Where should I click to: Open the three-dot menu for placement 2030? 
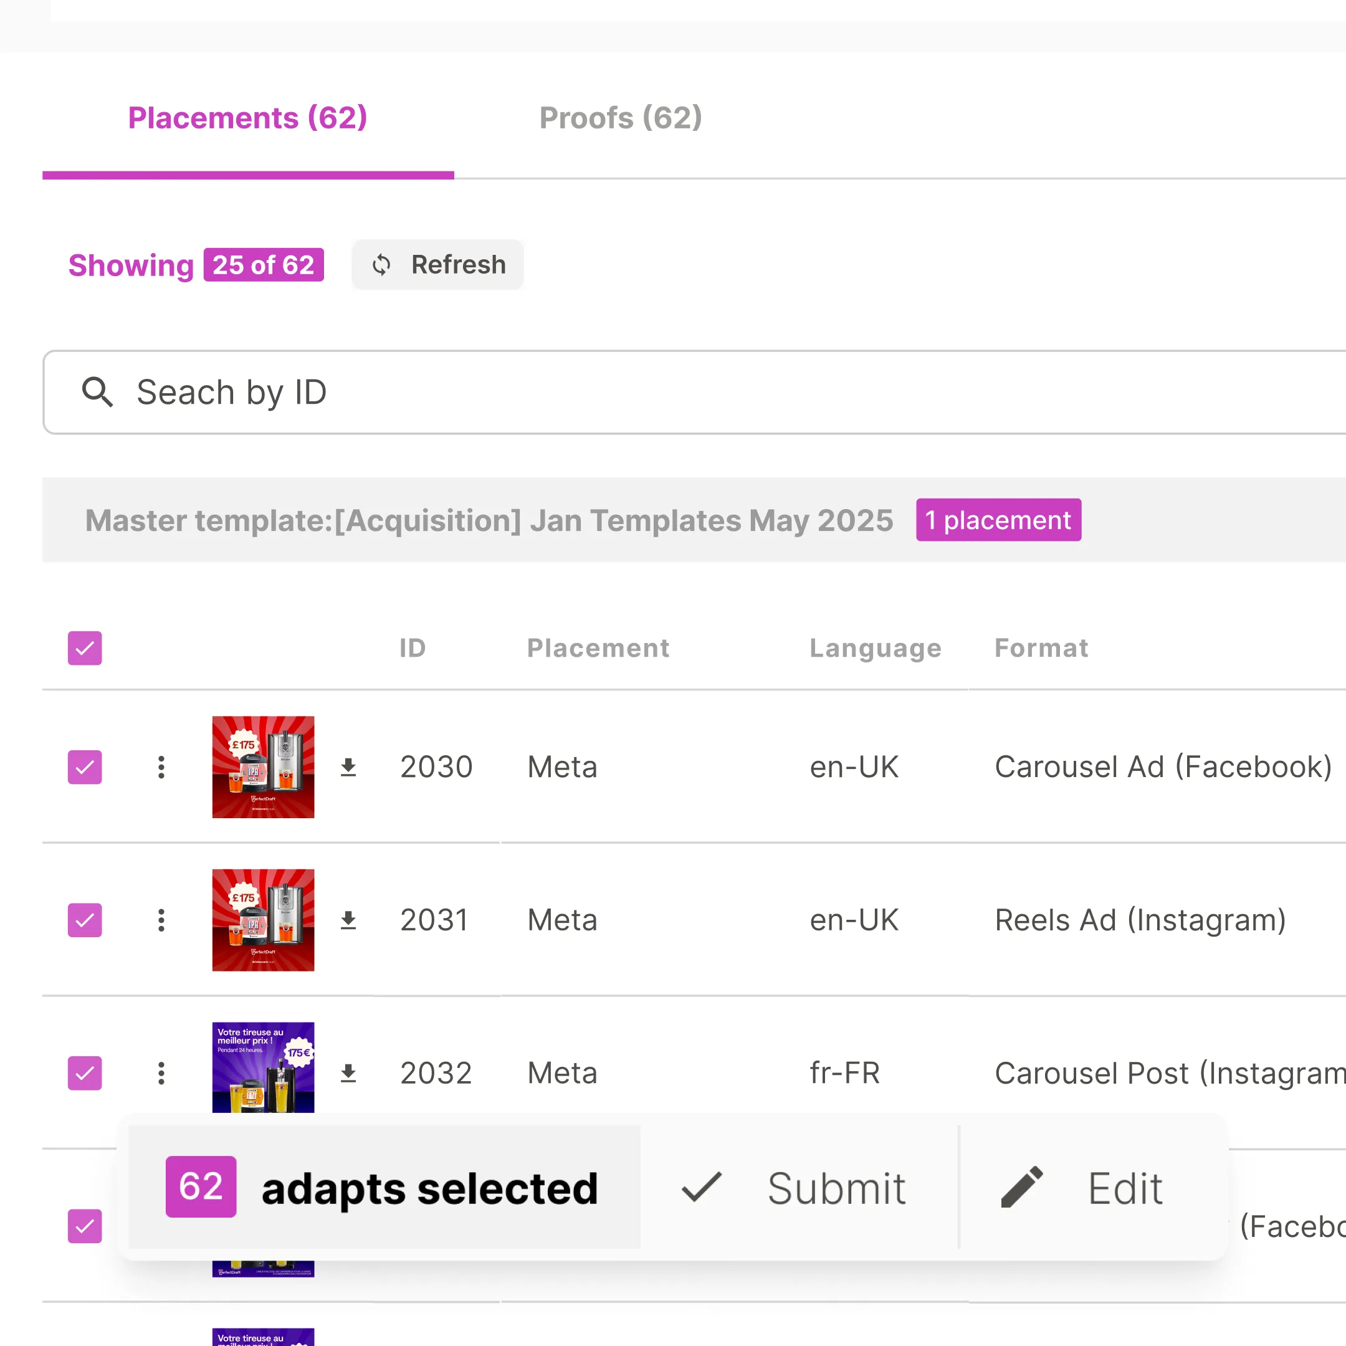tap(161, 767)
